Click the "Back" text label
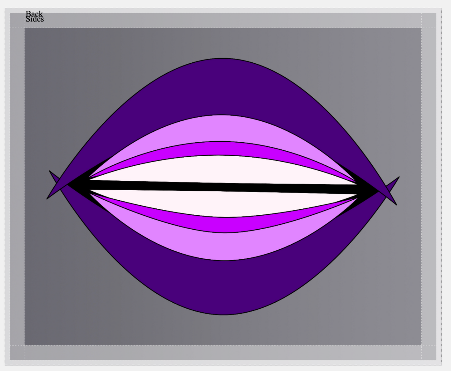451x371 pixels. click(x=34, y=14)
